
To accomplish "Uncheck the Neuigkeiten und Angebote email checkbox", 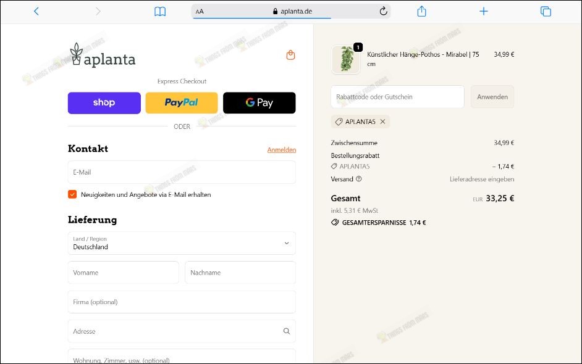I will pyautogui.click(x=72, y=194).
